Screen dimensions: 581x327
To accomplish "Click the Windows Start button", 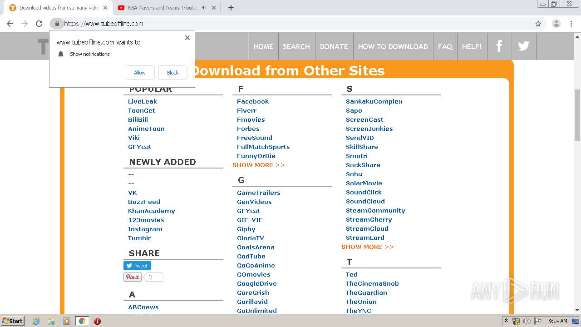I will pyautogui.click(x=13, y=321).
